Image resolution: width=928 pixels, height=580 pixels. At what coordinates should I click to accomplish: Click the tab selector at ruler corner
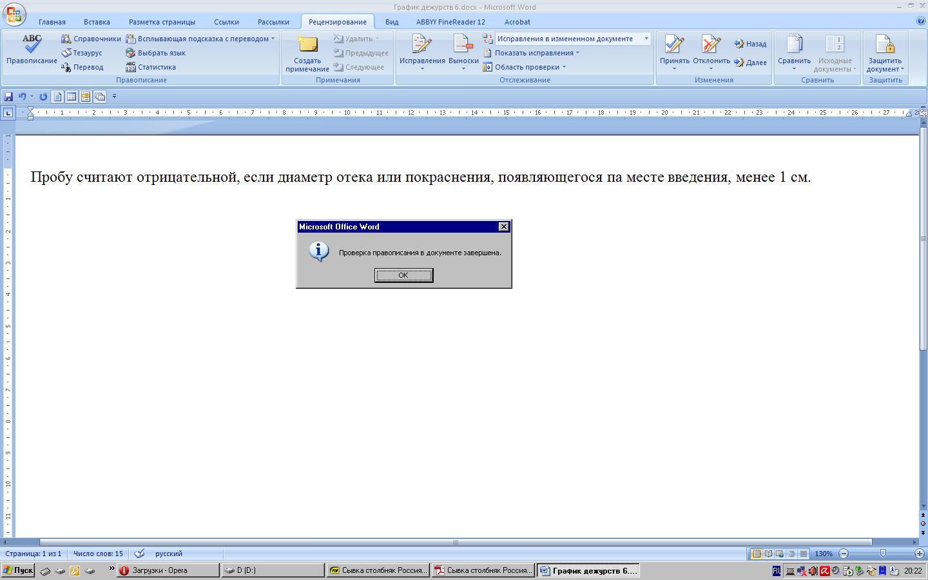click(8, 113)
